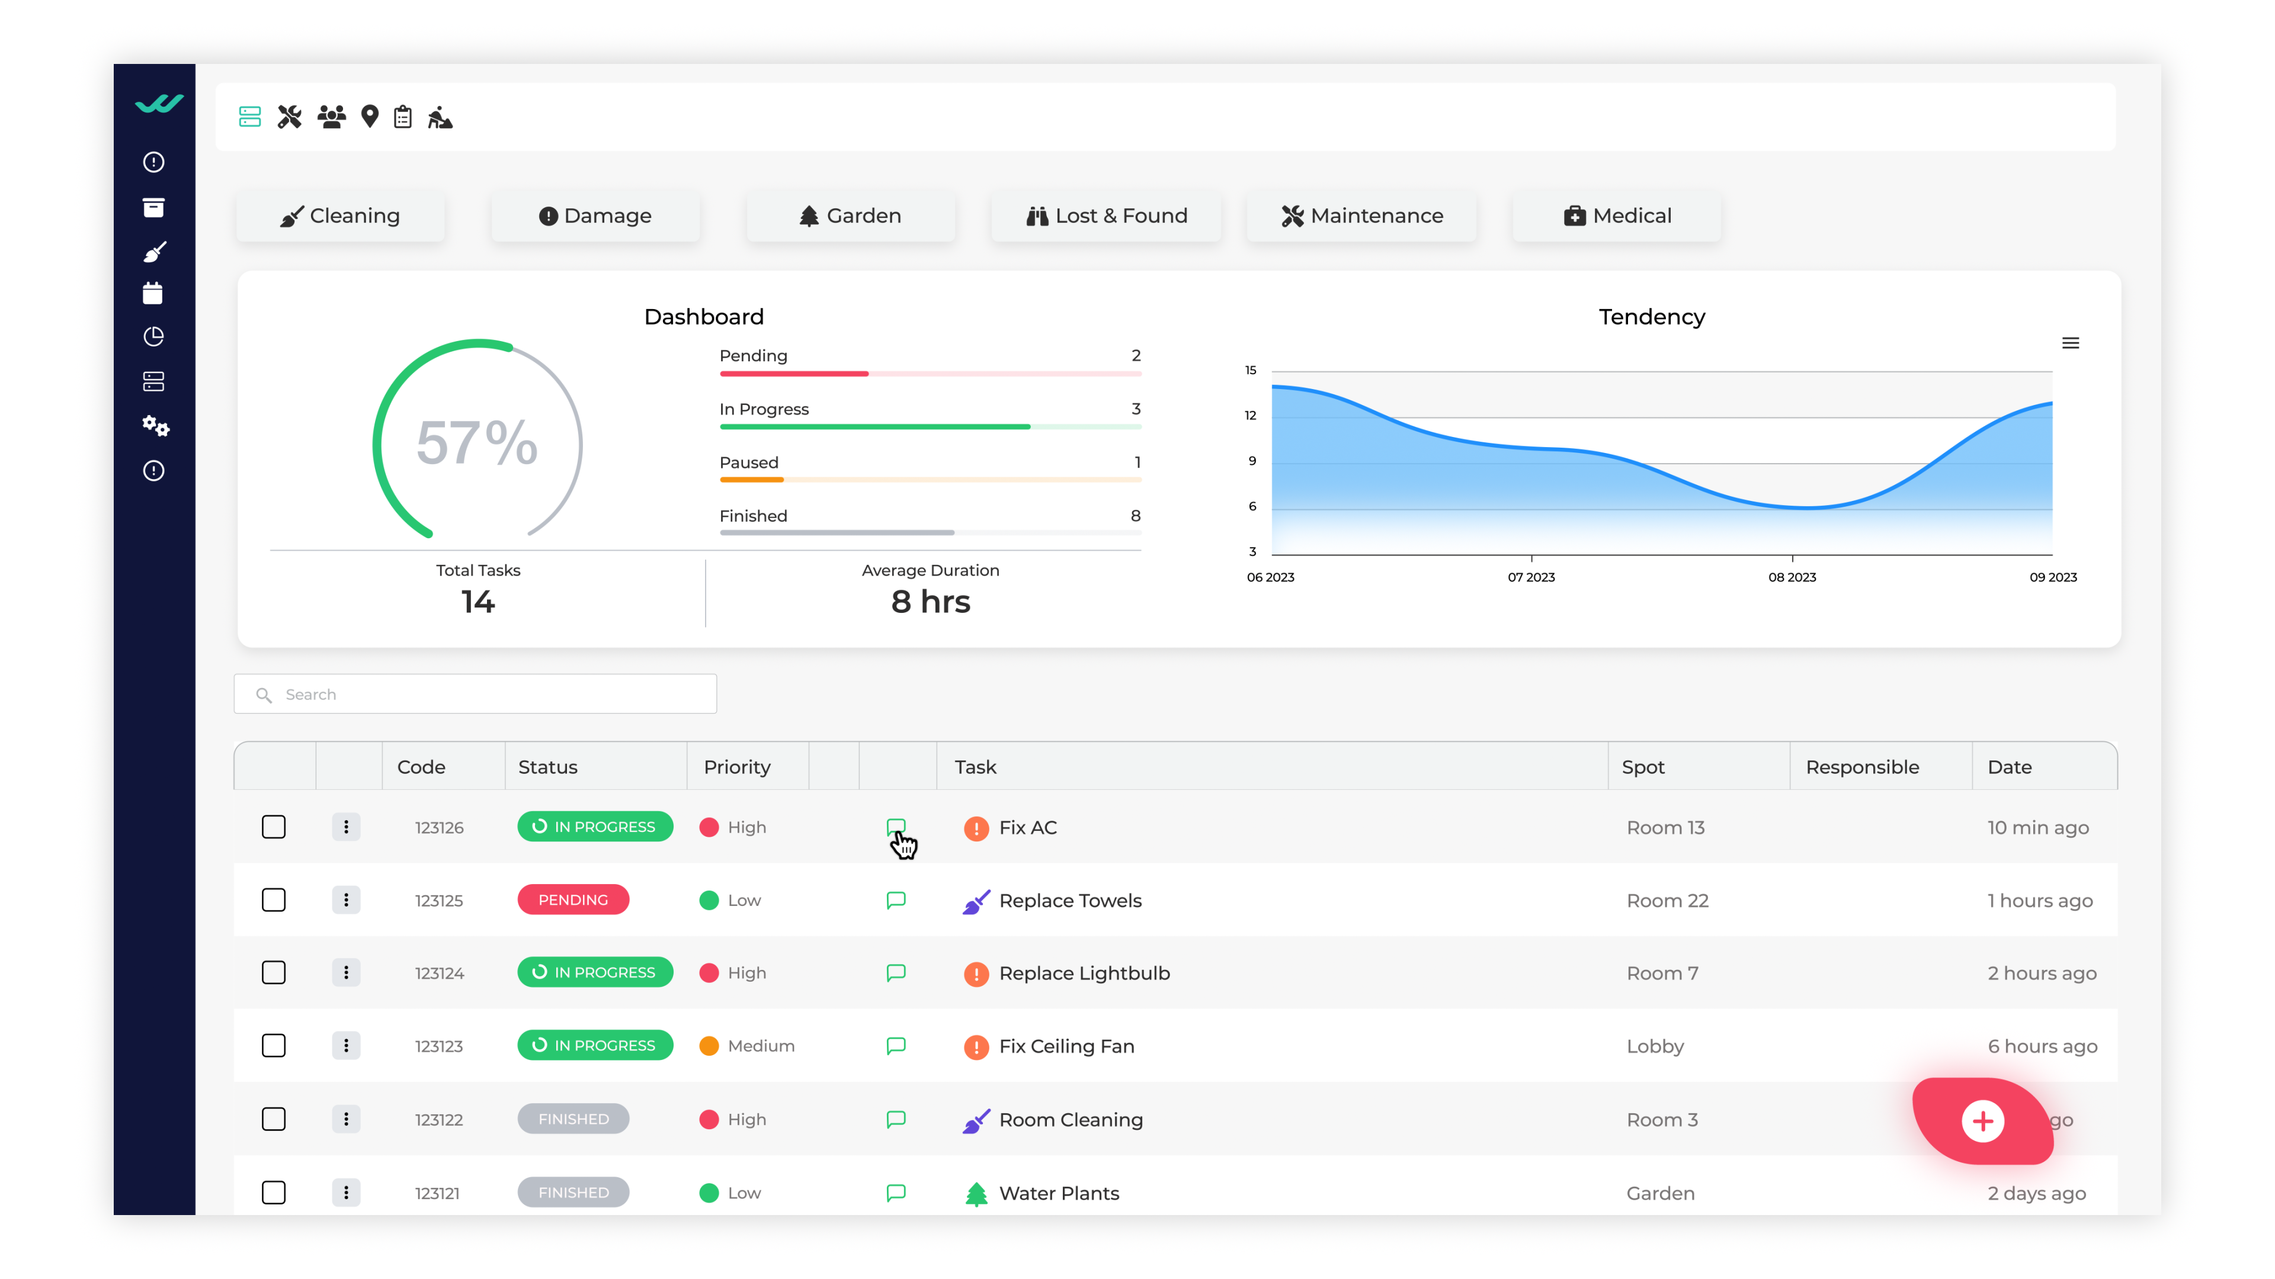
Task: Open pie chart reports icon in sidebar
Action: (x=153, y=336)
